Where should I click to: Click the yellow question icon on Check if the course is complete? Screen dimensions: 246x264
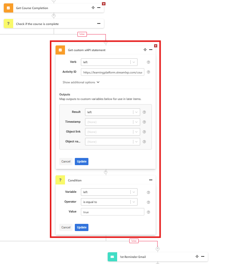(x=8, y=23)
